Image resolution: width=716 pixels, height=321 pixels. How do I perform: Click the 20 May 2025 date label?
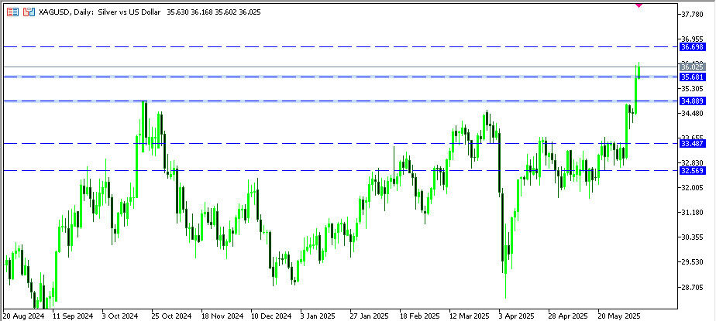pos(617,316)
